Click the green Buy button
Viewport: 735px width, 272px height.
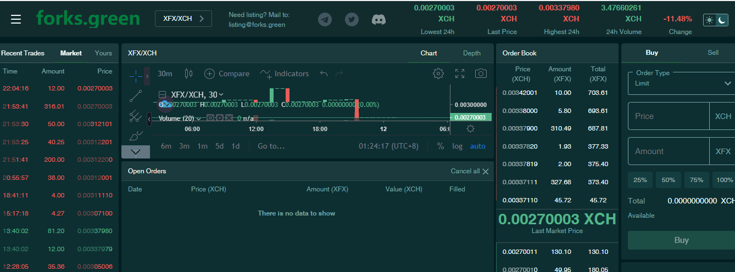pos(681,240)
